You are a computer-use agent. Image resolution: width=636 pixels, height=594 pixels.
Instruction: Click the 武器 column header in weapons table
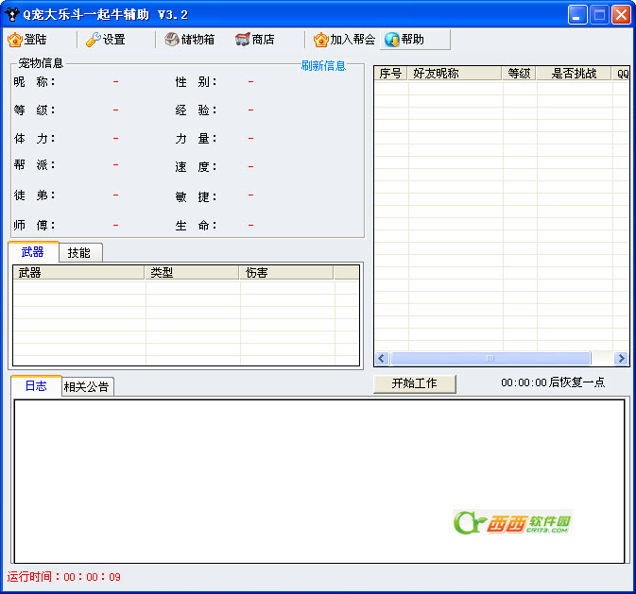coord(78,273)
